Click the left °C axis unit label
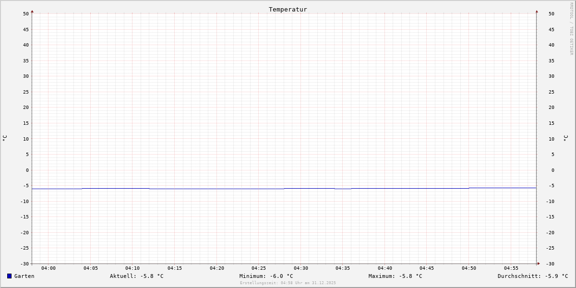The image size is (576, 288). (x=5, y=138)
